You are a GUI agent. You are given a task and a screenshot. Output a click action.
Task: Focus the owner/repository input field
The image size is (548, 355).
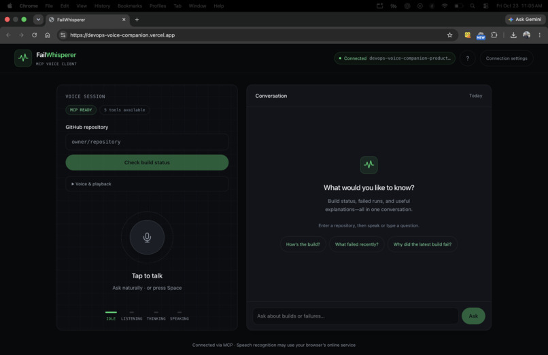click(x=147, y=142)
